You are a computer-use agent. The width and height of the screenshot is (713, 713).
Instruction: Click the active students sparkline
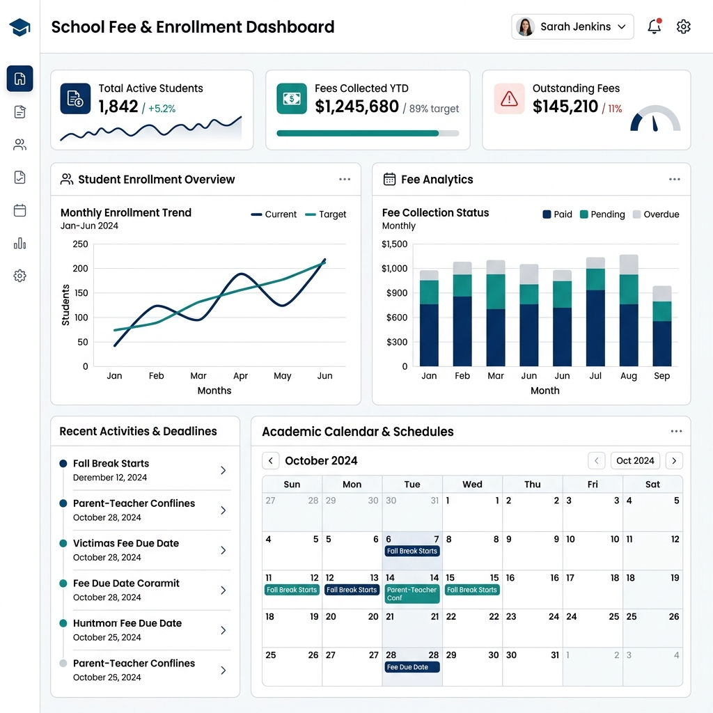151,129
